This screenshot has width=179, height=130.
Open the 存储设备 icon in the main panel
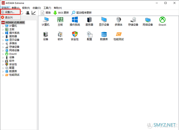133,22
